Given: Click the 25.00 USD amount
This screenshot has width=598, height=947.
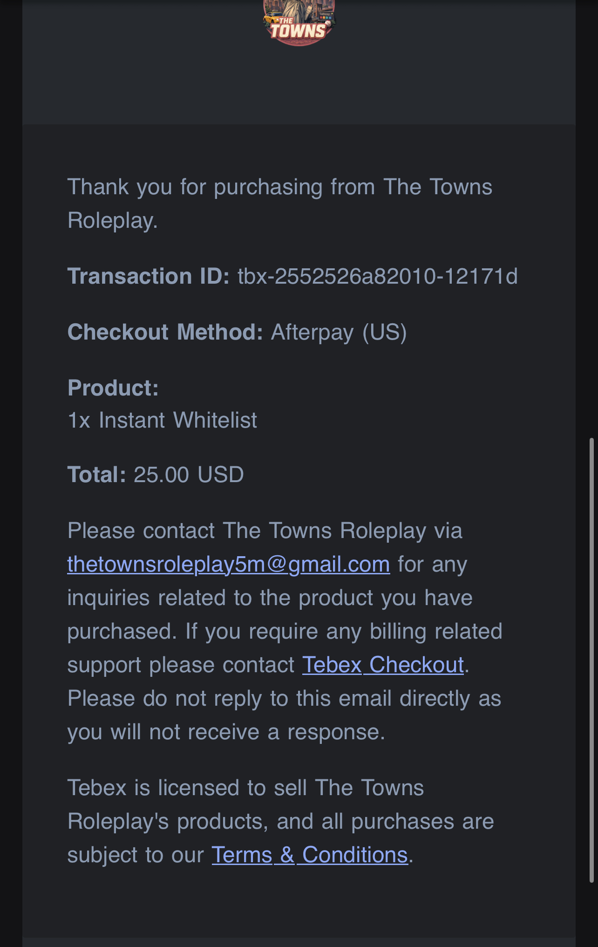Looking at the screenshot, I should pos(189,475).
